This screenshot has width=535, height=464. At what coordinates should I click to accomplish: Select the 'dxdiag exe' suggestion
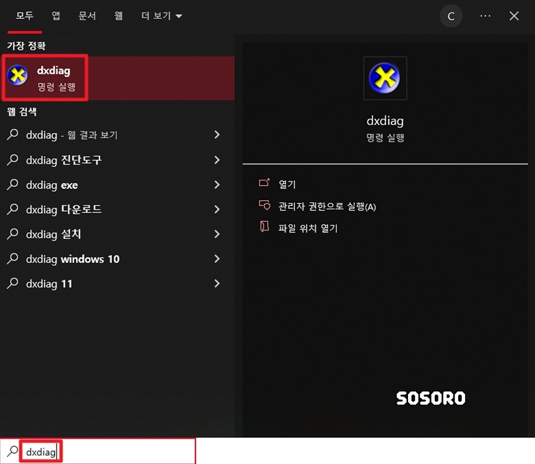(52, 185)
